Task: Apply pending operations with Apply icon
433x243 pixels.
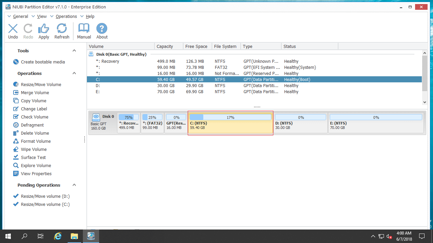Action: click(44, 28)
